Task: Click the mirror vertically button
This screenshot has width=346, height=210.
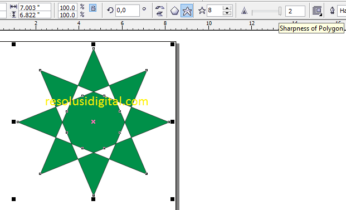Action: [x=159, y=14]
